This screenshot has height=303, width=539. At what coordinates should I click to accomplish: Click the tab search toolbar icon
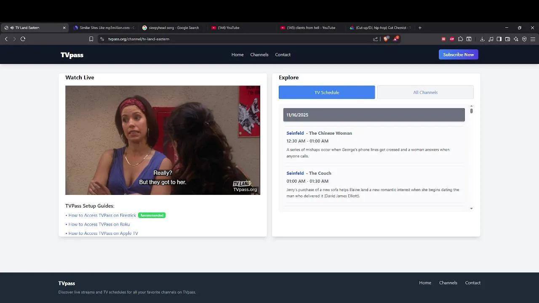pos(469,39)
